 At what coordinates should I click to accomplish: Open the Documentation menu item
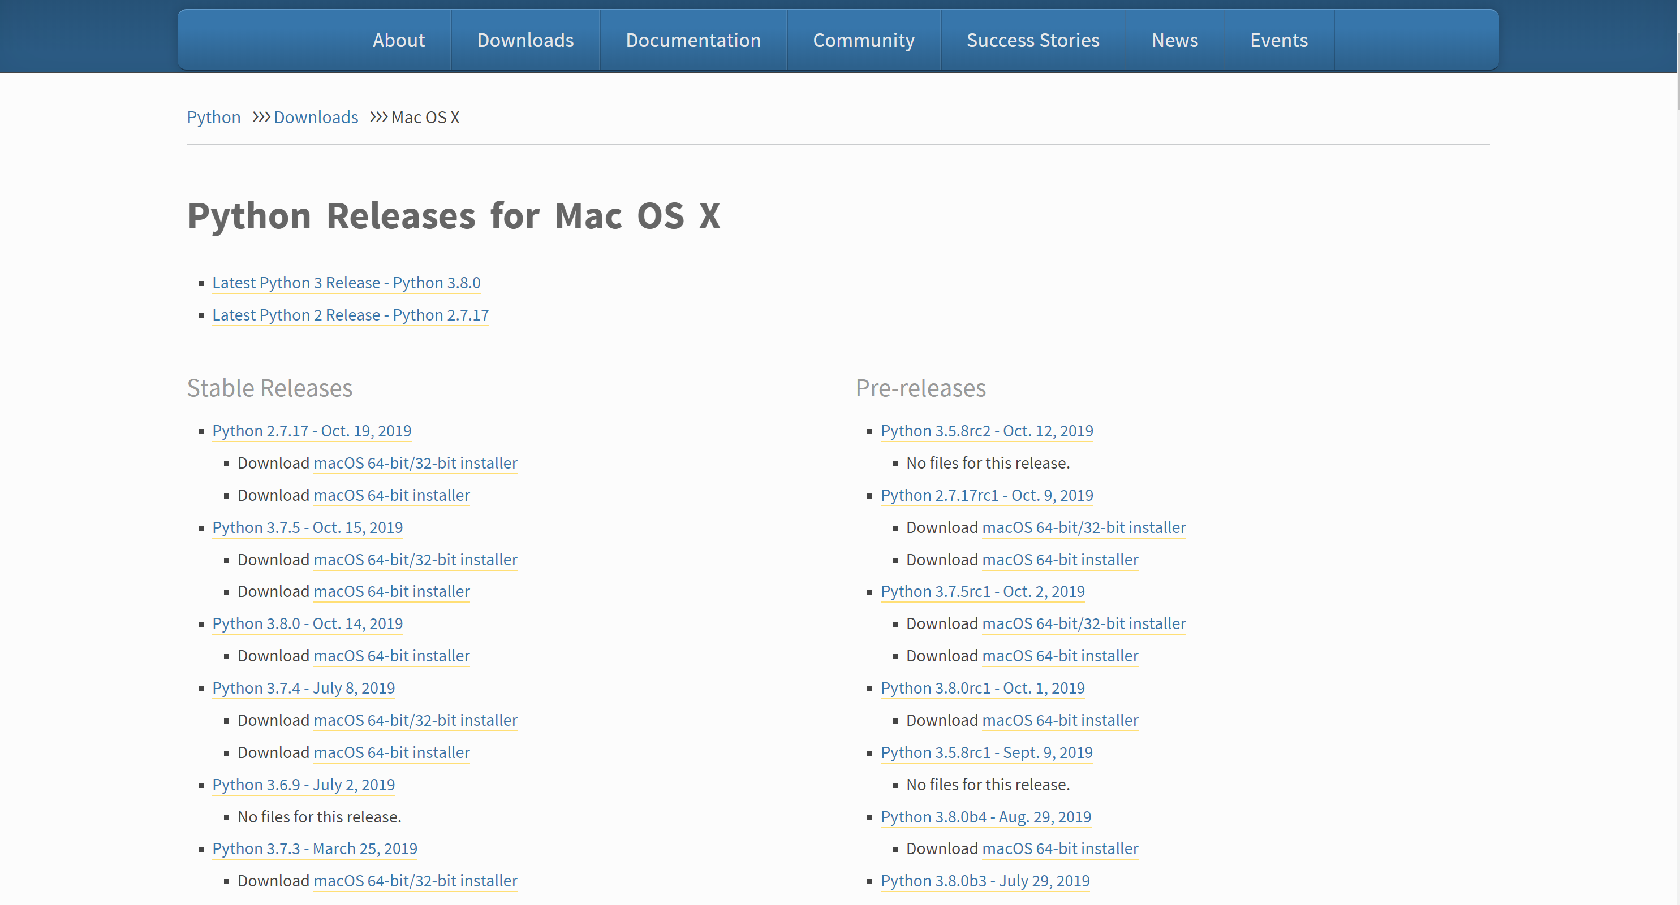coord(693,40)
